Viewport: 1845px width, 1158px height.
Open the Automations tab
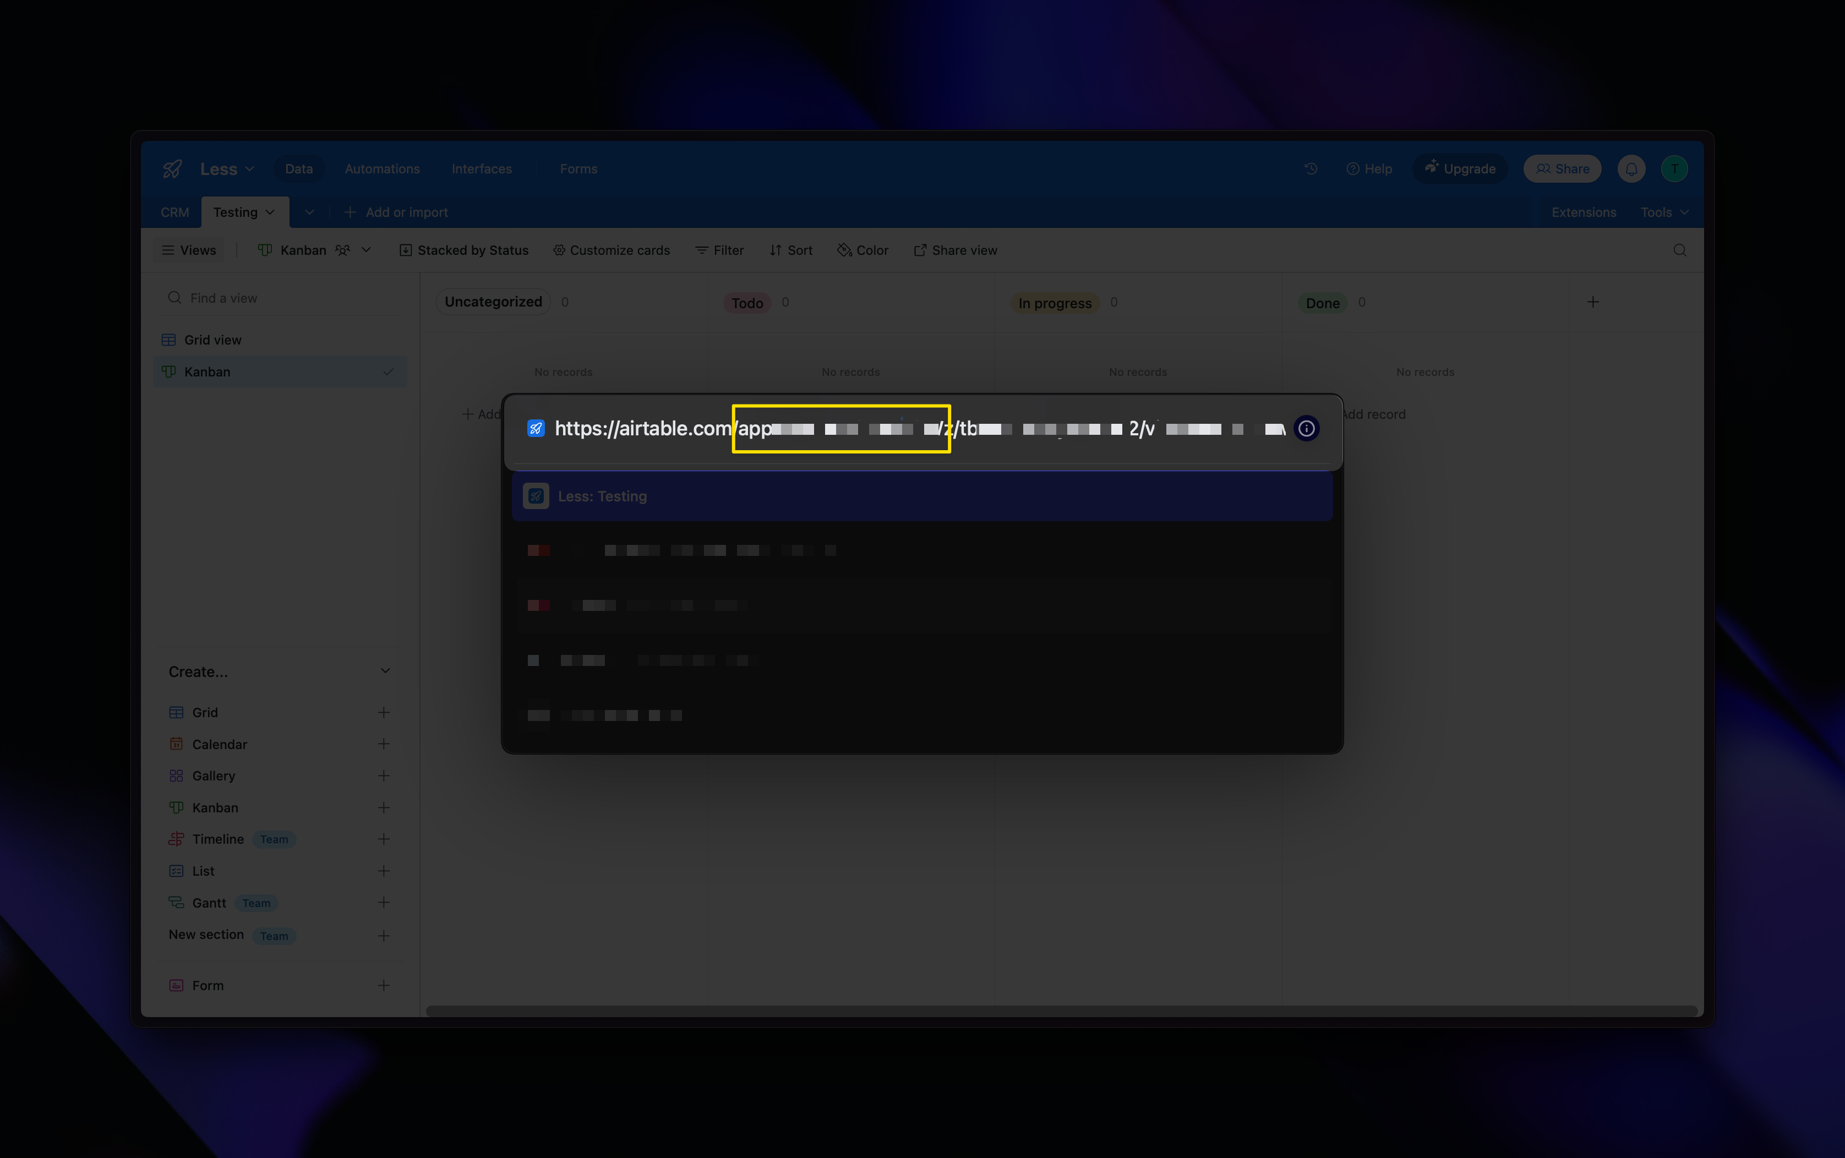(x=381, y=170)
